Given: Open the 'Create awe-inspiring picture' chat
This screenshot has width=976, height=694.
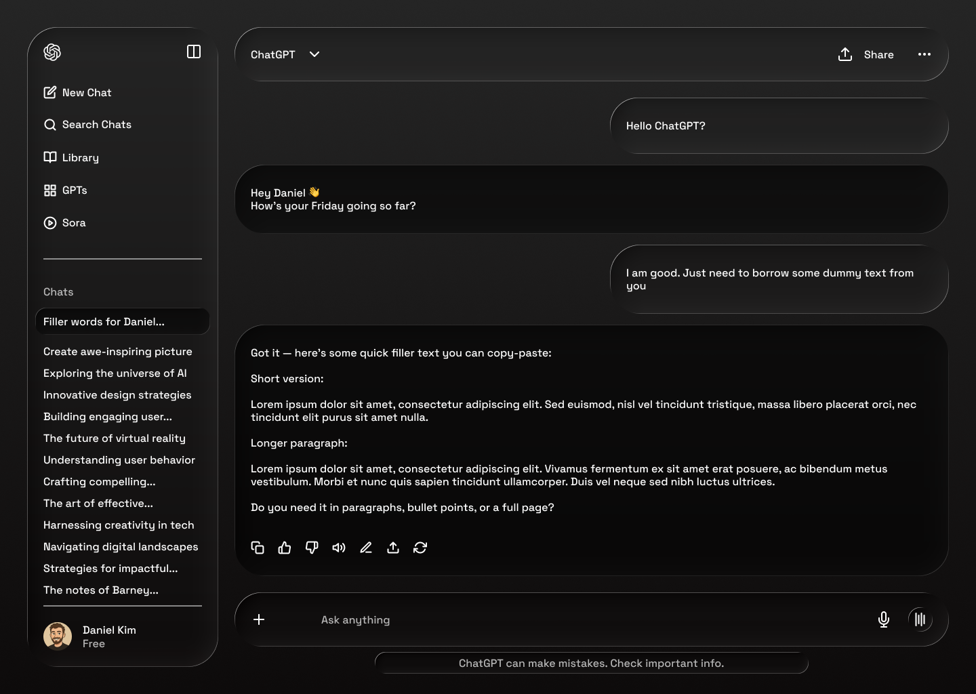Looking at the screenshot, I should pos(118,352).
